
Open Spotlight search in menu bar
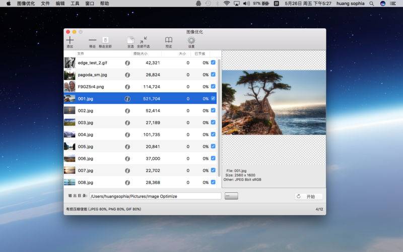click(x=372, y=4)
